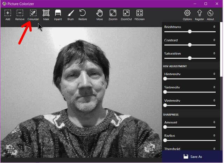Screen dimensions: 224x163
Task: Click the Save As button
Action: (192, 157)
